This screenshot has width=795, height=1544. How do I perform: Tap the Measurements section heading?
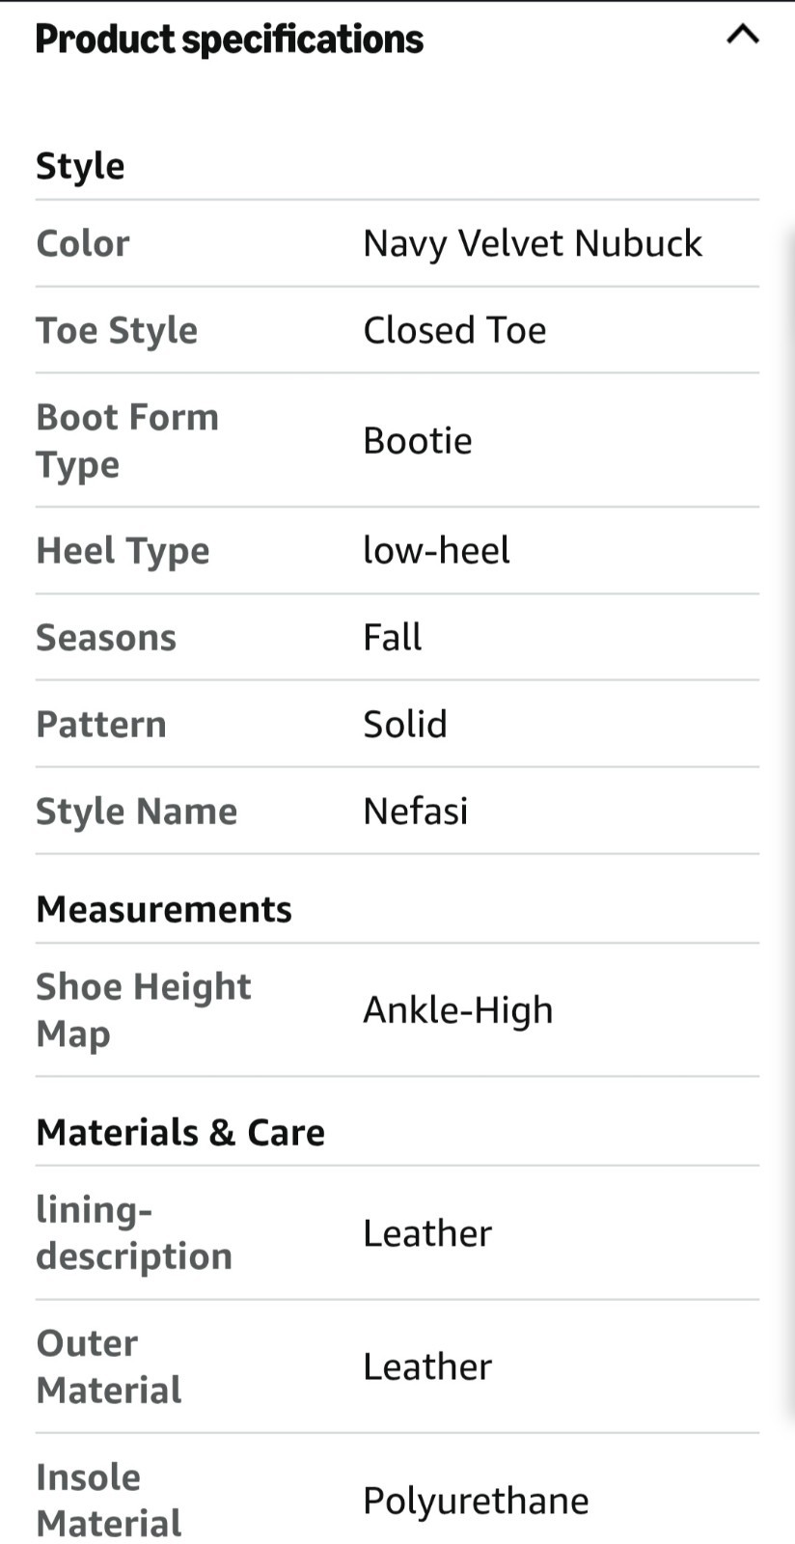click(x=164, y=909)
